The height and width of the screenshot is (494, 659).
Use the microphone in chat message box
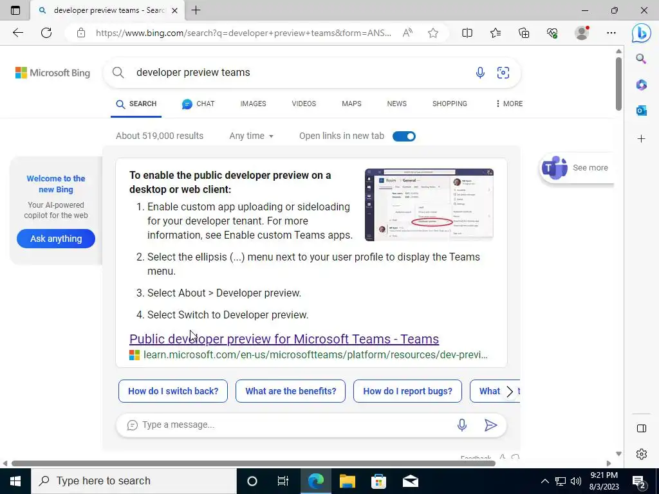[x=462, y=425]
